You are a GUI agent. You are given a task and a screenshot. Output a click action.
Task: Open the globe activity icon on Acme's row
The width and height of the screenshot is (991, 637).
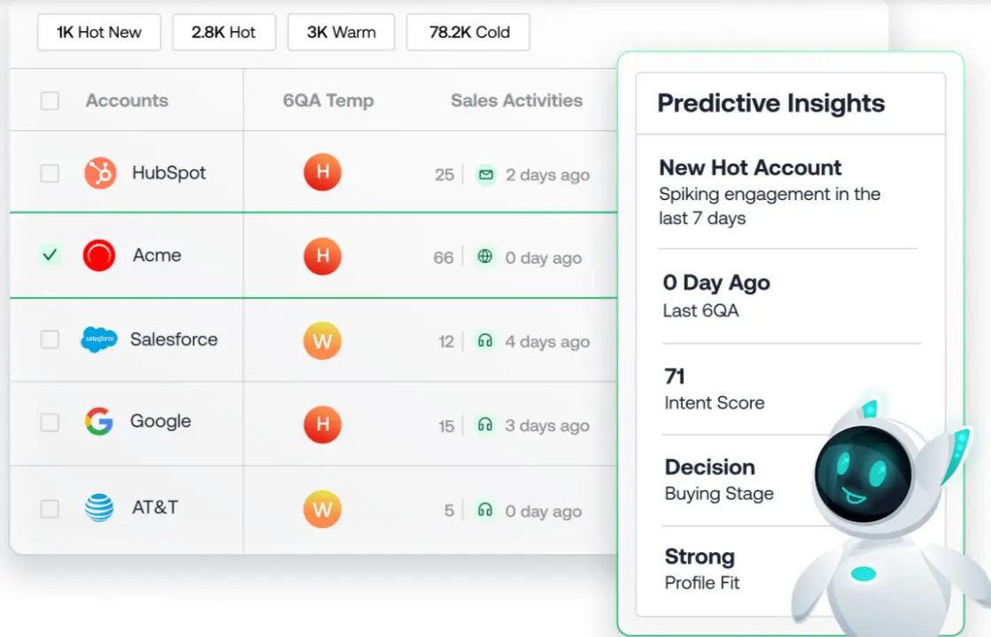(x=485, y=257)
